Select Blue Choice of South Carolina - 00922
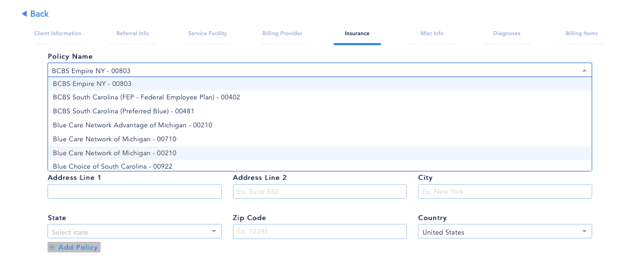 320,165
